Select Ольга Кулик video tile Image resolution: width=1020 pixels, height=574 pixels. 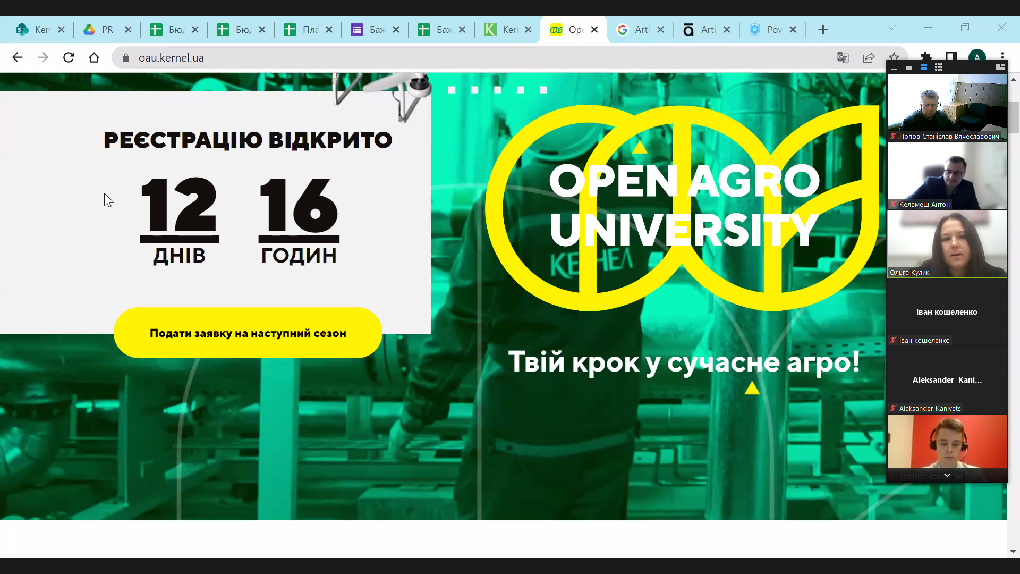click(x=947, y=244)
